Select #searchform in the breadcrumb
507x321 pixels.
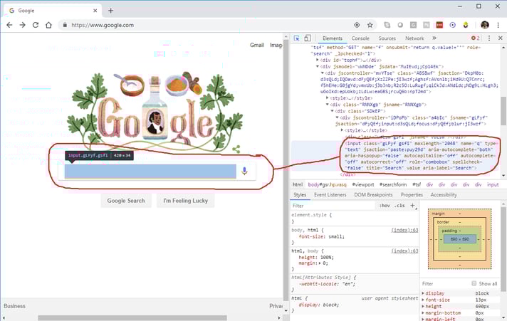pos(393,184)
